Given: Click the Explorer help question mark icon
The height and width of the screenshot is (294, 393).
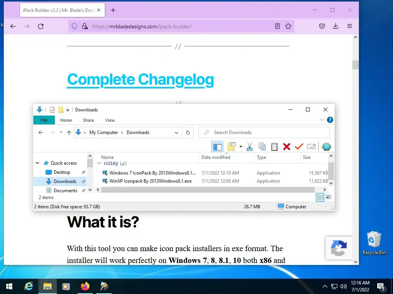Looking at the screenshot, I should click(x=330, y=120).
